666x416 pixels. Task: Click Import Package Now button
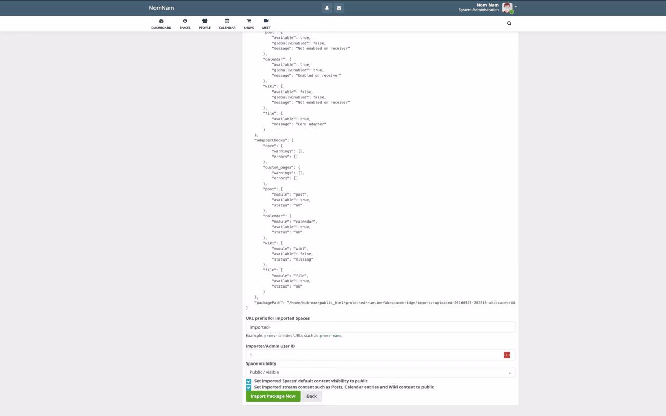point(273,396)
